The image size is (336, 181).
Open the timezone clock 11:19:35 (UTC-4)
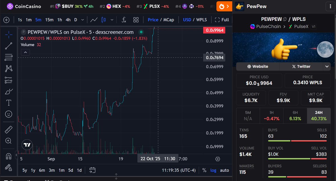coord(179,170)
